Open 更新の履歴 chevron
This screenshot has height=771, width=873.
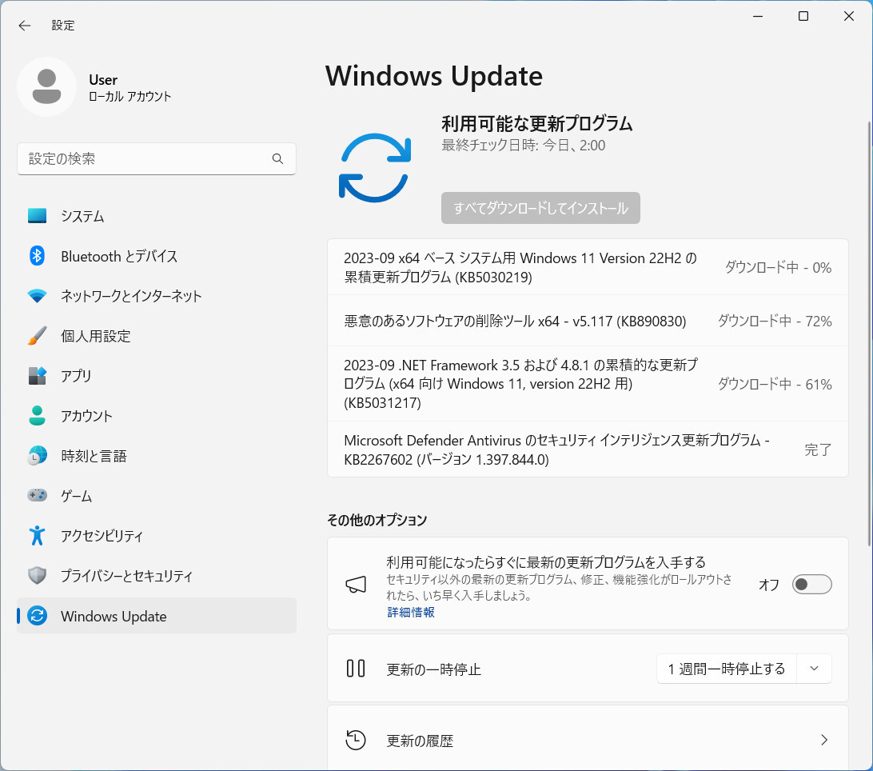(824, 741)
